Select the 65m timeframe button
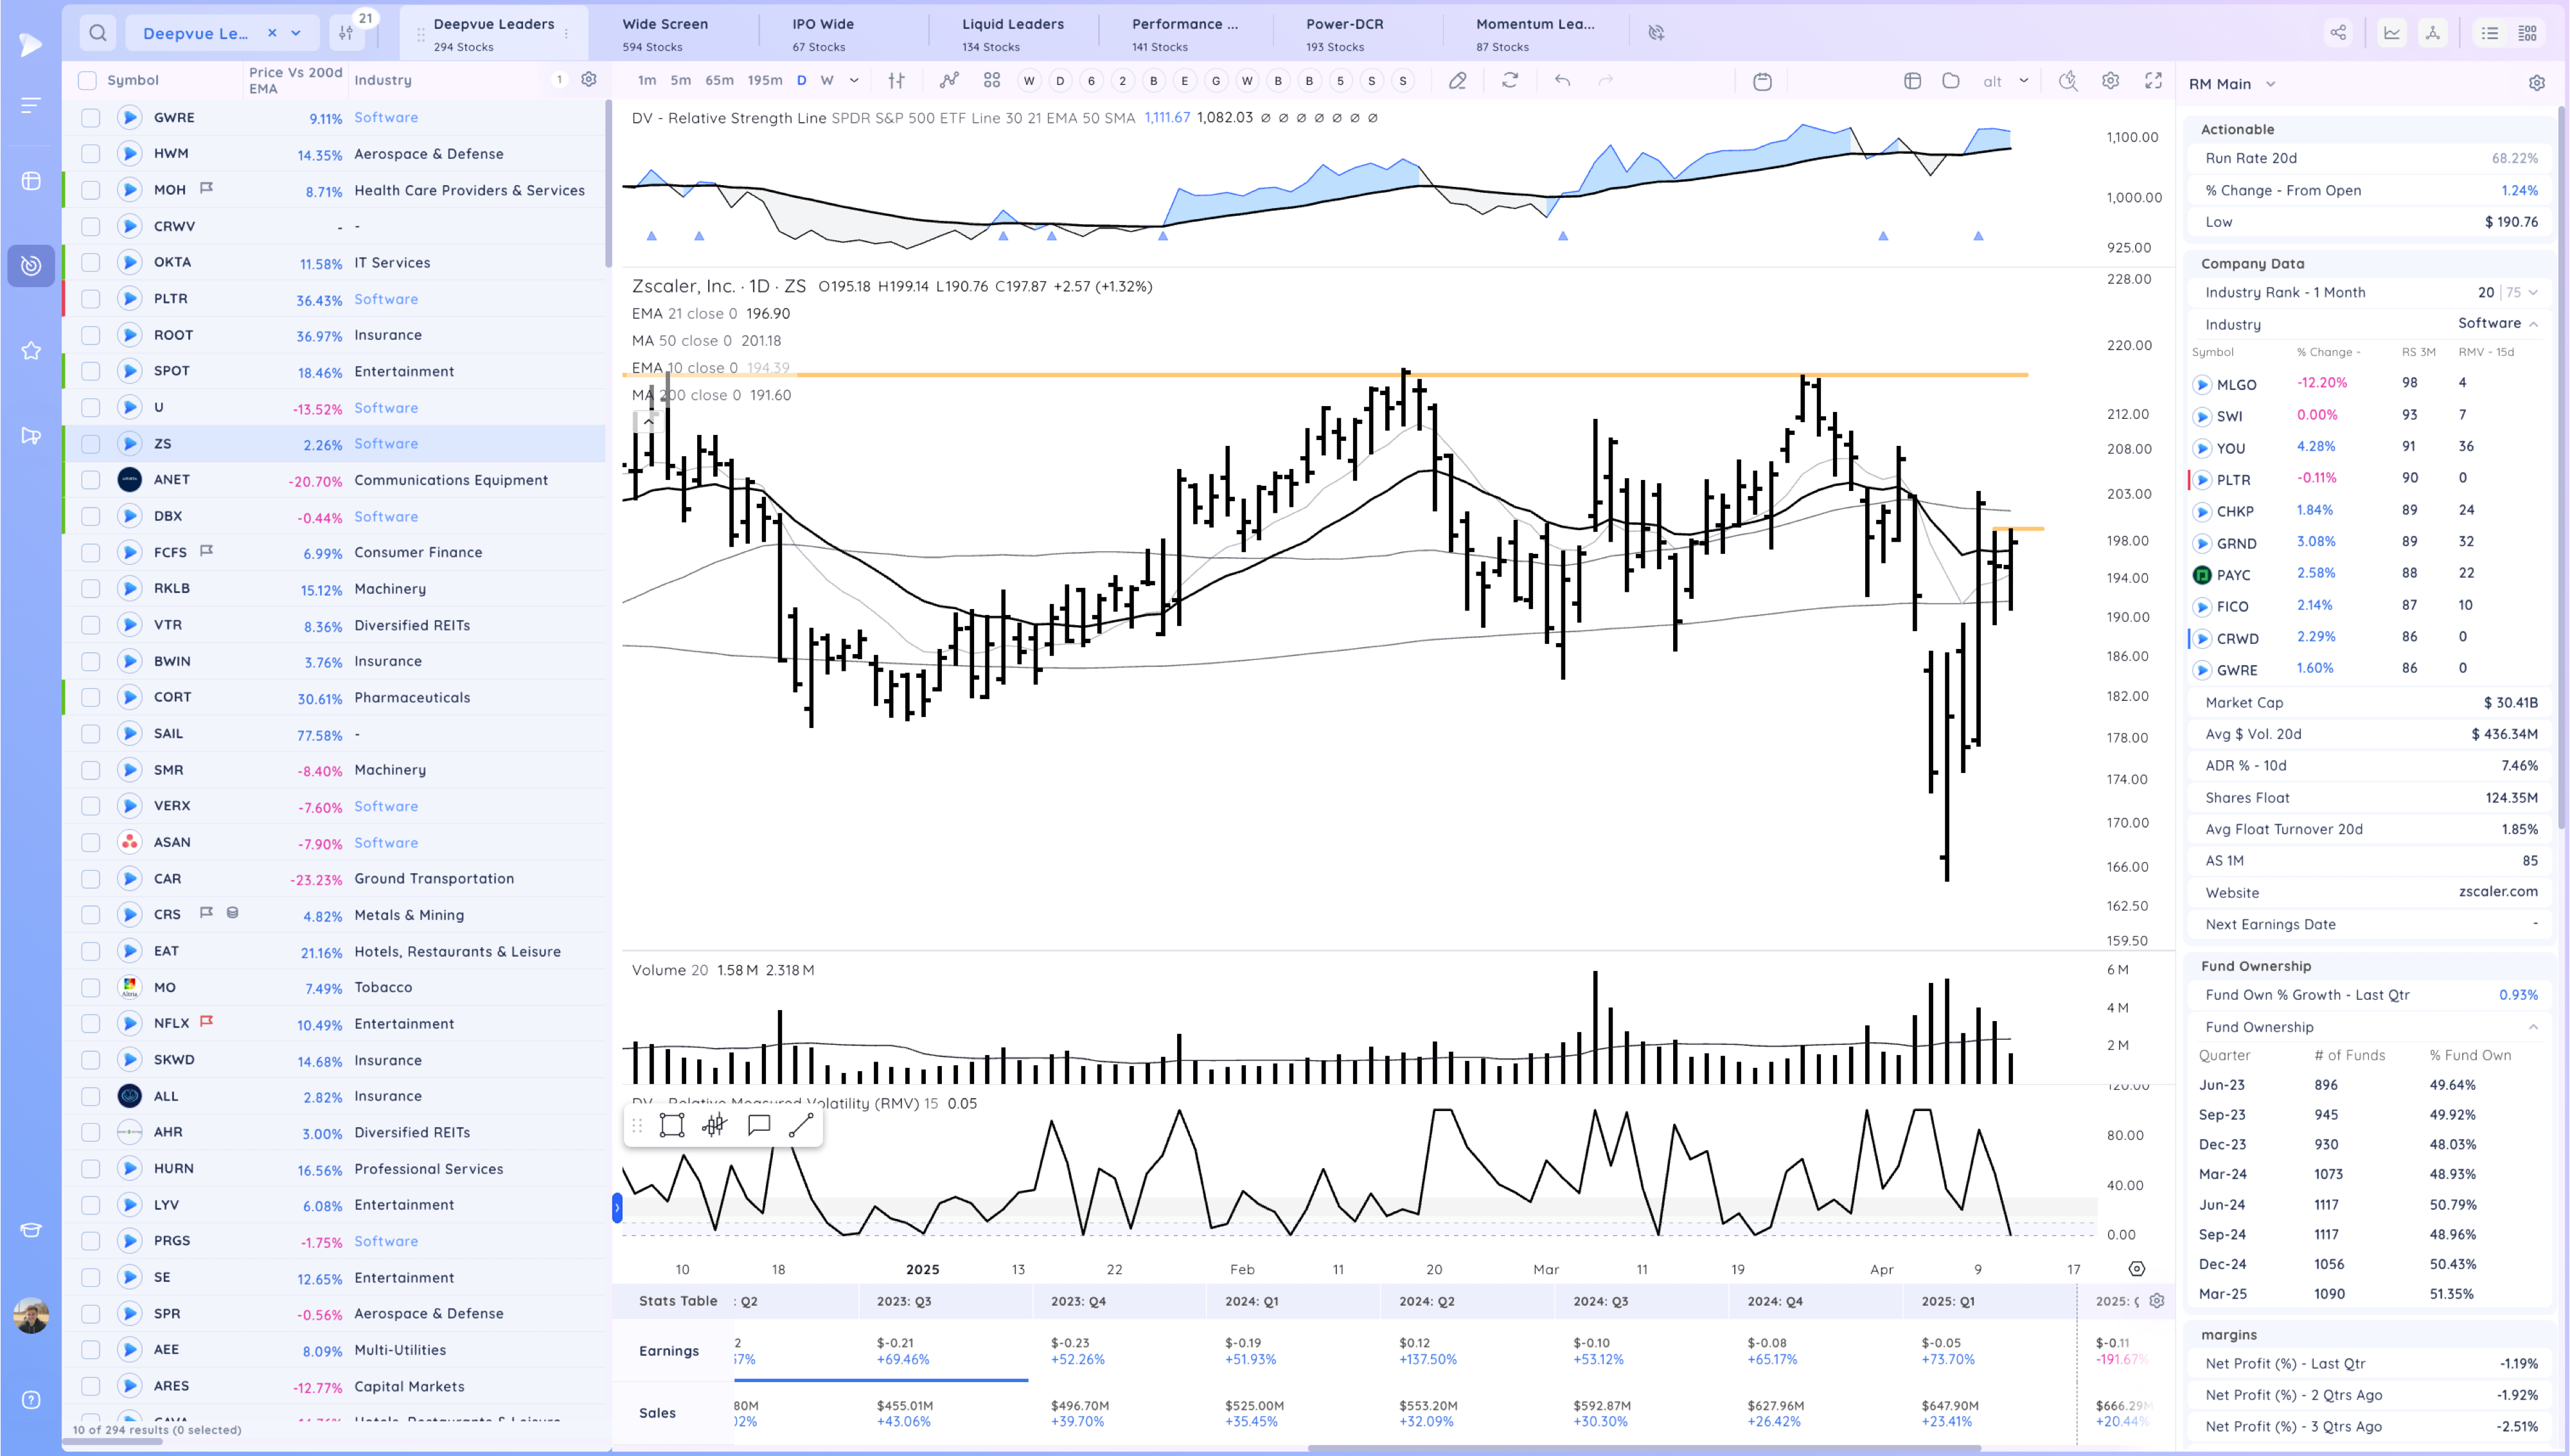This screenshot has height=1456, width=2570. 719,81
